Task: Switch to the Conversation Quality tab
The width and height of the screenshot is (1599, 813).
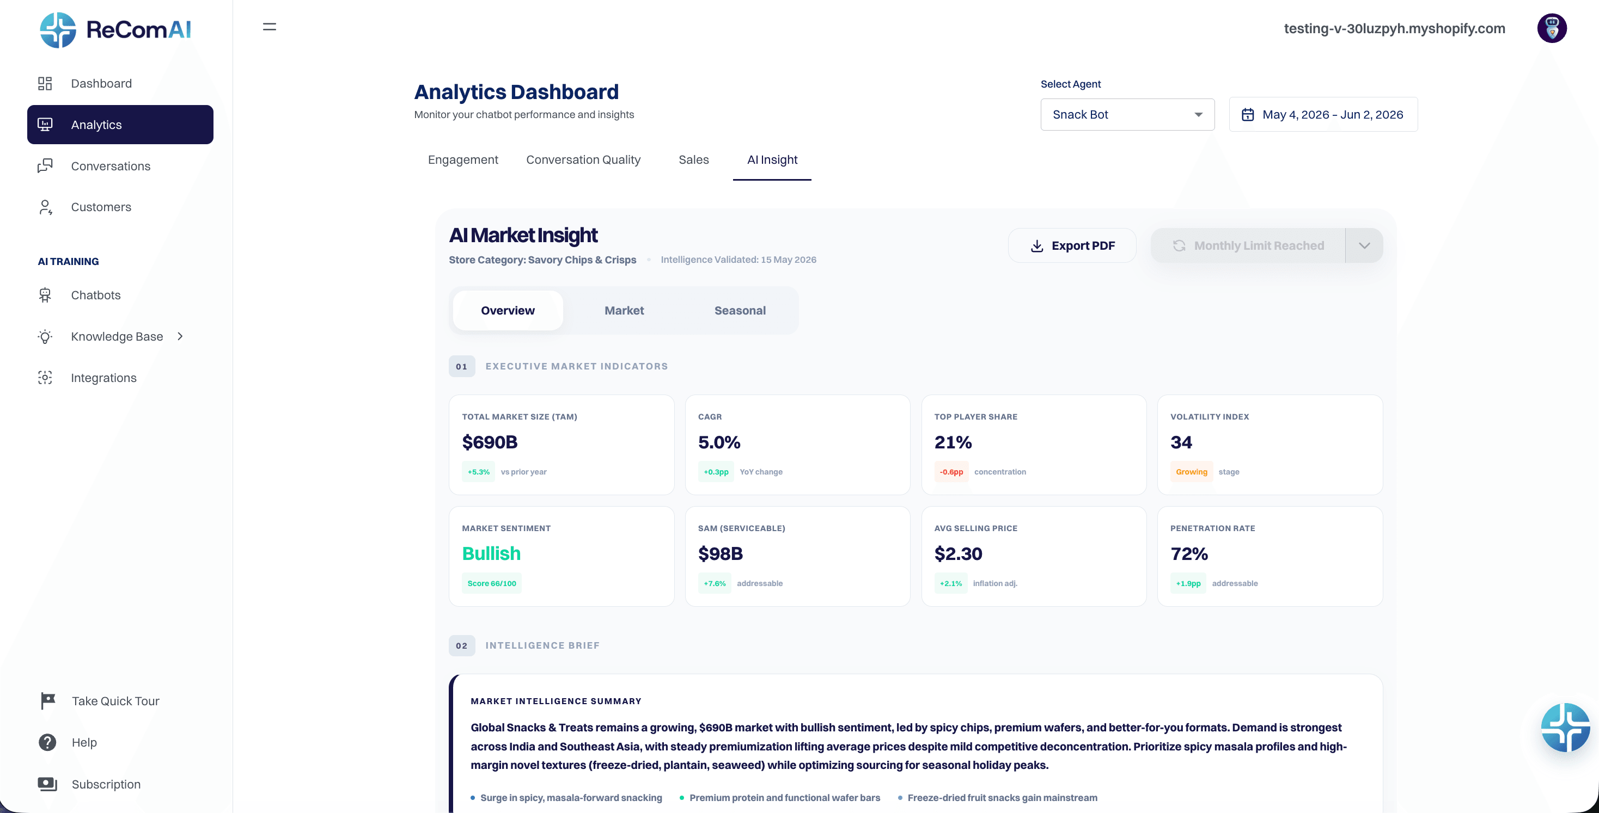Action: [583, 159]
